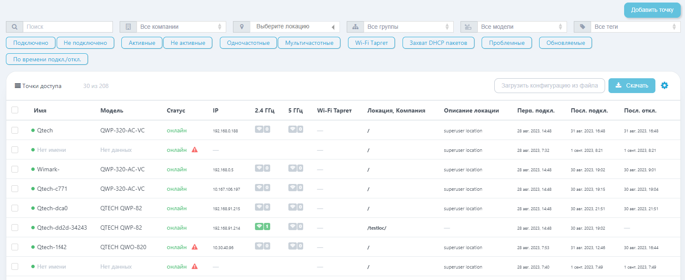This screenshot has height=280, width=685.
Task: Open the Все модели dropdown
Action: (x=522, y=27)
